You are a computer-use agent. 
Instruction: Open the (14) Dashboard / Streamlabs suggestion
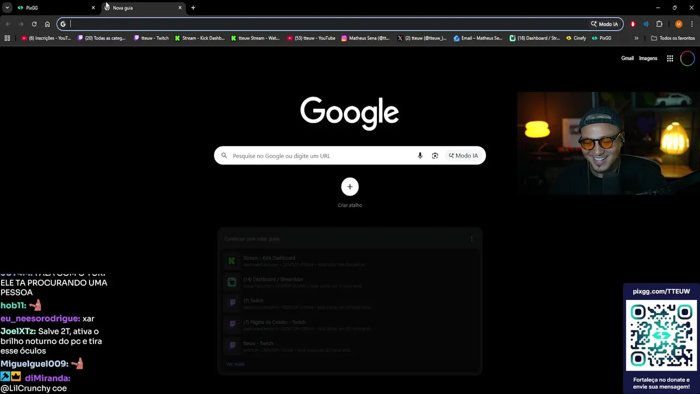pos(350,282)
